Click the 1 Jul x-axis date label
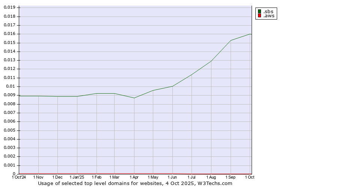This screenshot has width=338, height=188. (192, 177)
